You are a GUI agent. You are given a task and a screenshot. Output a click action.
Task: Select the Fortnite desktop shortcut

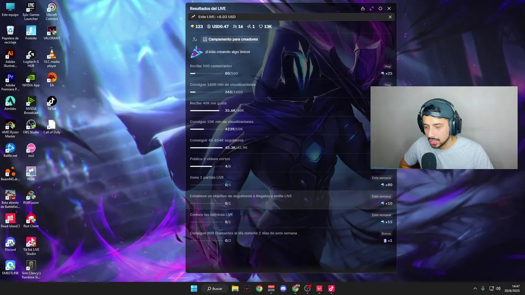click(31, 33)
